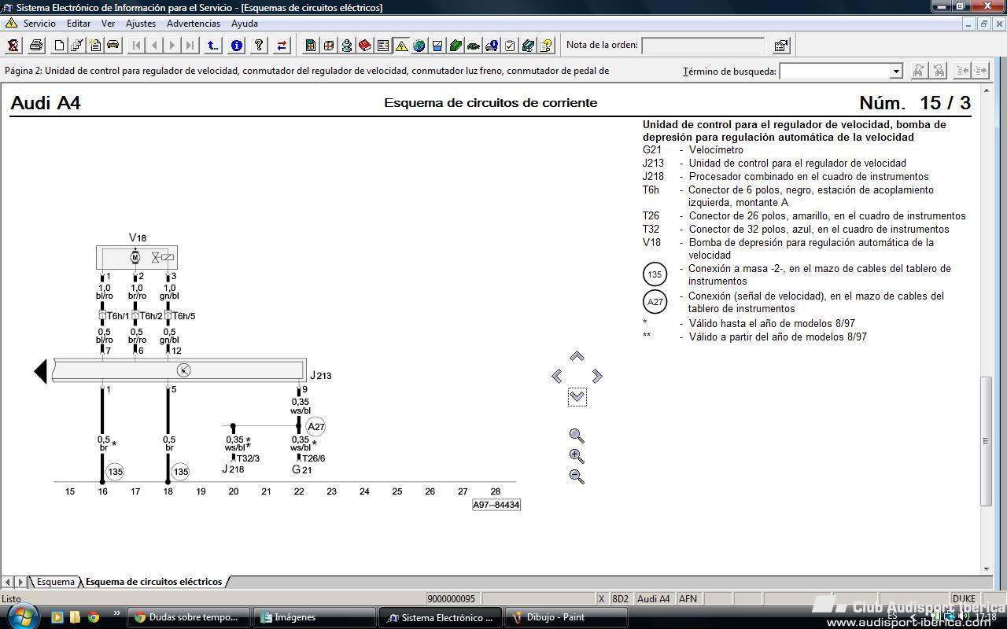Click the document with checkmark toolbar icon
Image resolution: width=1007 pixels, height=629 pixels.
point(77,46)
